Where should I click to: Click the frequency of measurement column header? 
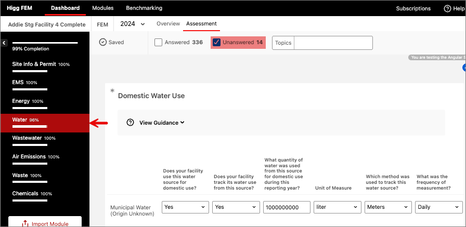(x=434, y=182)
